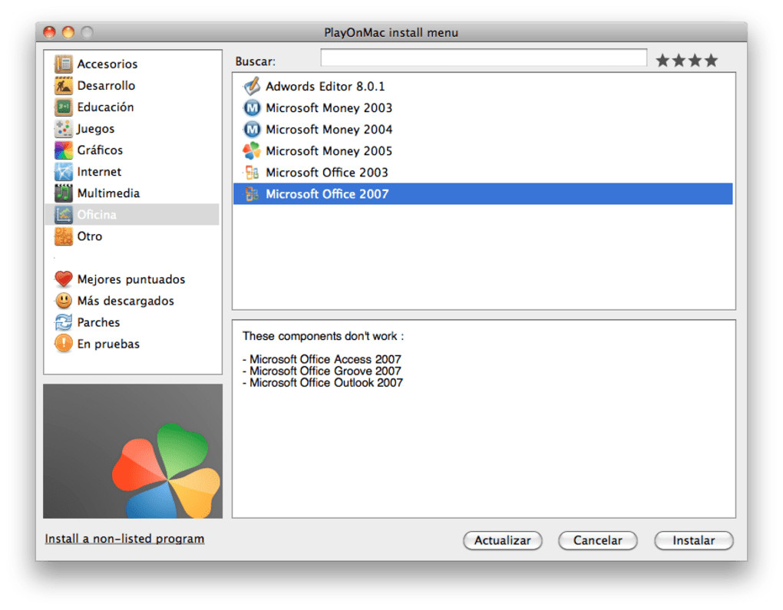Click the Educación chalkboard icon
This screenshot has width=783, height=610.
pos(64,107)
